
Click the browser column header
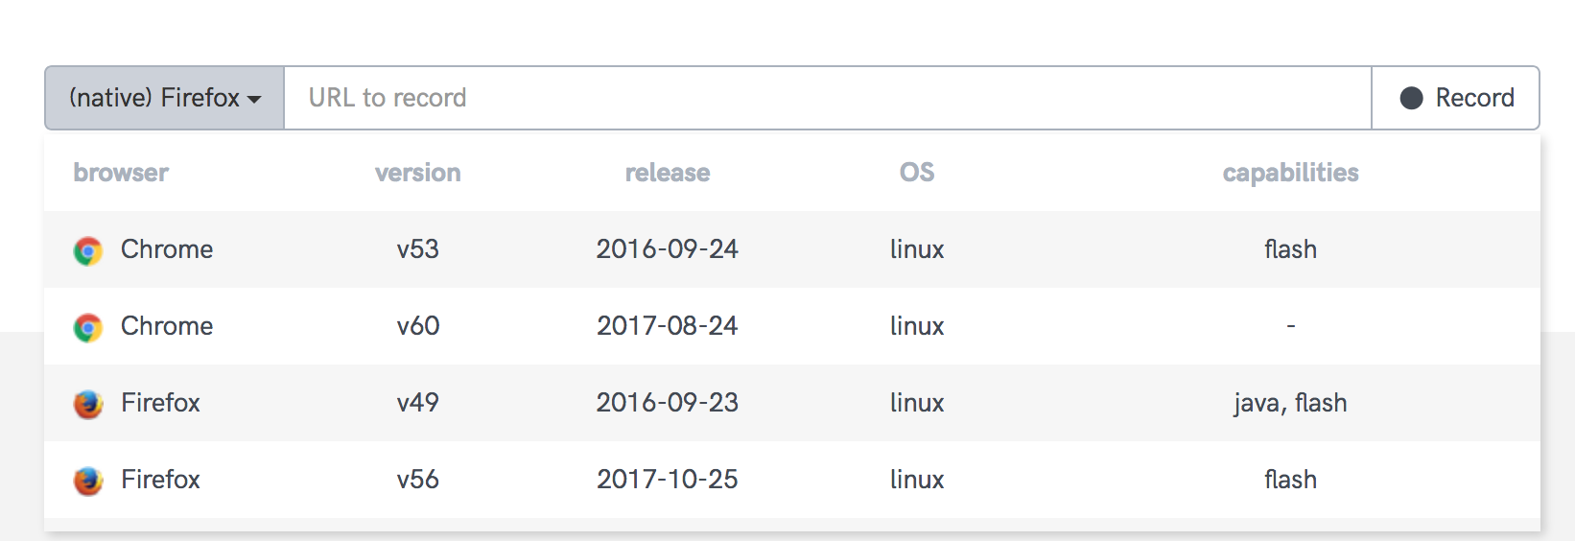(121, 173)
